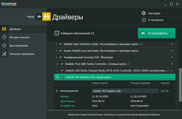Expand Realtek High Definition Audio row arrow
The height and width of the screenshot is (119, 182).
[x=172, y=44]
